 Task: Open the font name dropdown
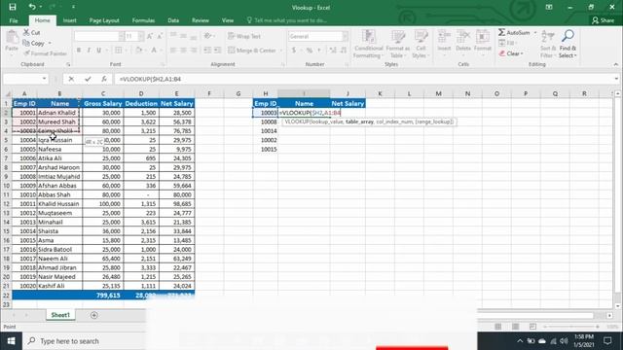(x=121, y=36)
